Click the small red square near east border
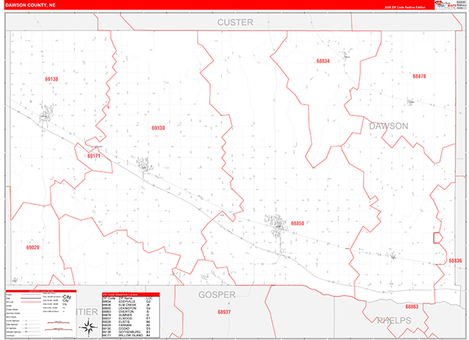 [438, 238]
